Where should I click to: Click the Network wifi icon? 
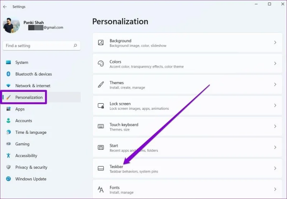click(x=8, y=86)
